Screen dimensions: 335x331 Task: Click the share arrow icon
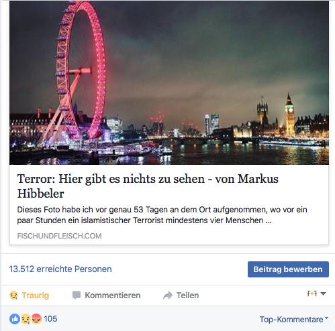(168, 295)
